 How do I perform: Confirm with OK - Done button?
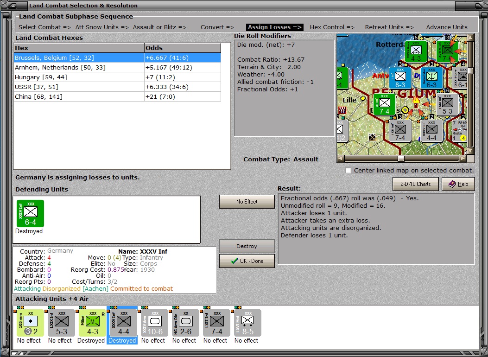pyautogui.click(x=247, y=261)
